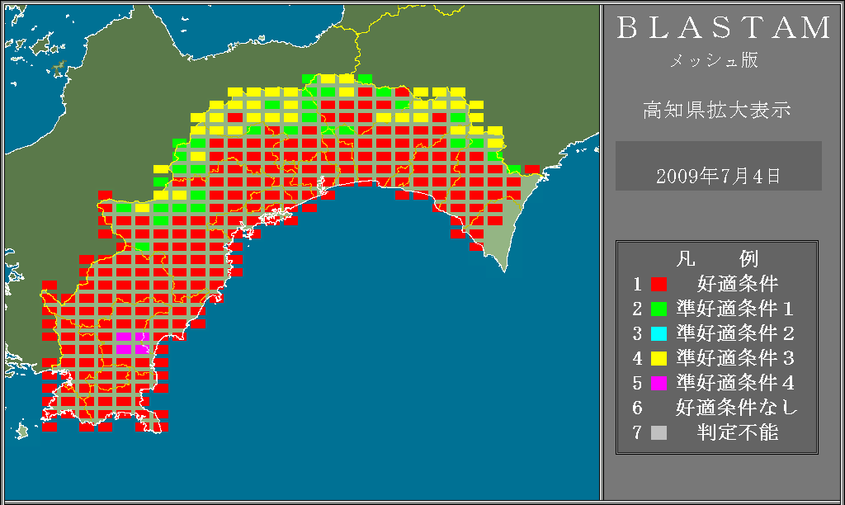The width and height of the screenshot is (845, 505).
Task: Click the legend label 好適条件
Action: (x=738, y=284)
